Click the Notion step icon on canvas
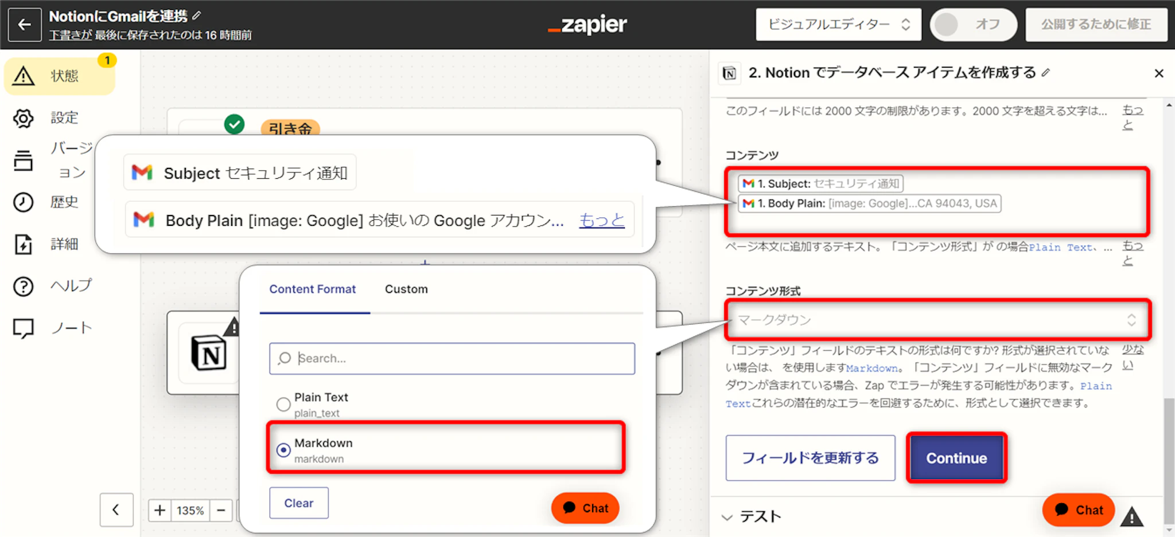Screen dimensions: 1175x537 point(208,353)
